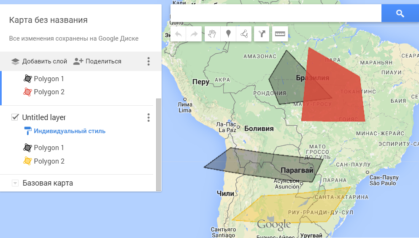The height and width of the screenshot is (238, 419).
Task: Select the add directions tool
Action: pos(262,34)
